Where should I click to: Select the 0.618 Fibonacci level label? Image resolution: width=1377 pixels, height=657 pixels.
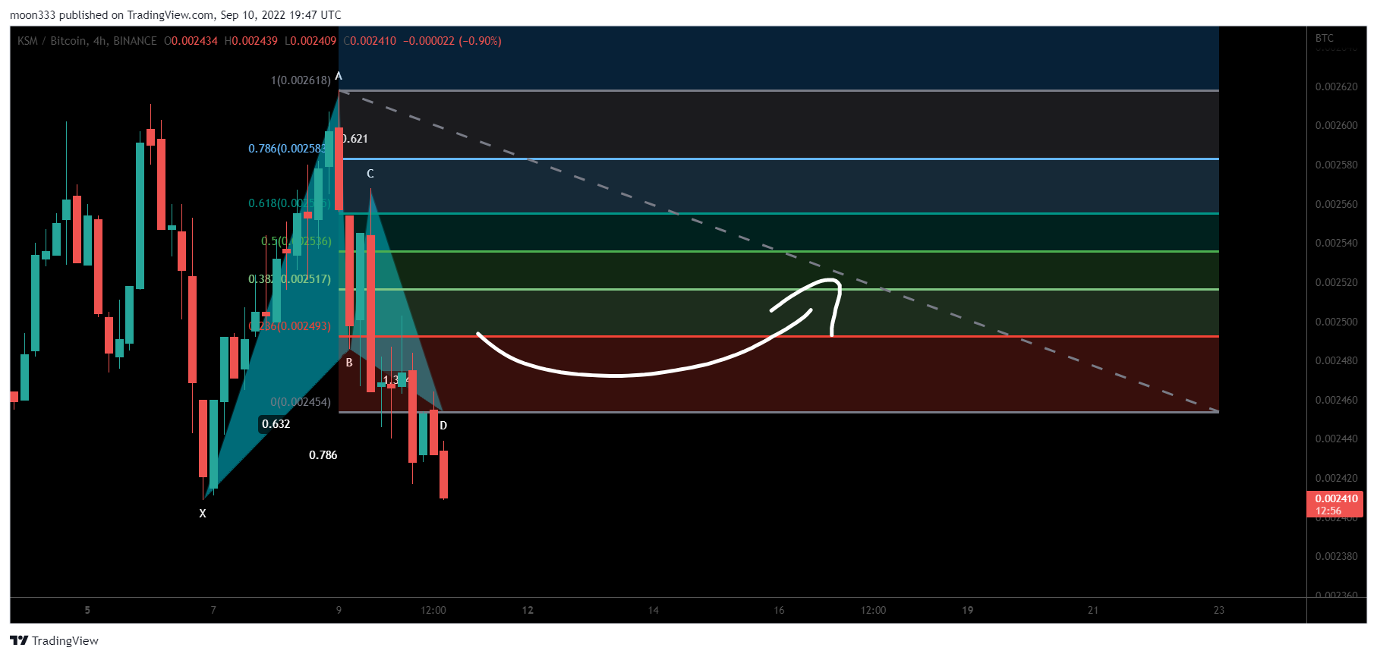[288, 203]
